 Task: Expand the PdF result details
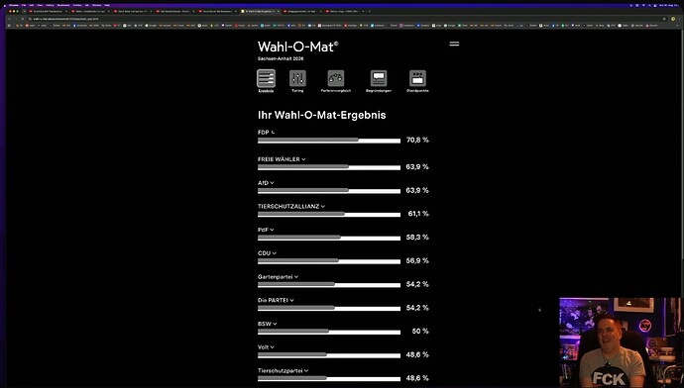(272, 230)
